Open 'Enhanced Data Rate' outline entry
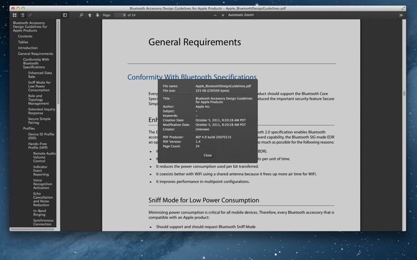This screenshot has height=260, width=417. click(x=40, y=74)
